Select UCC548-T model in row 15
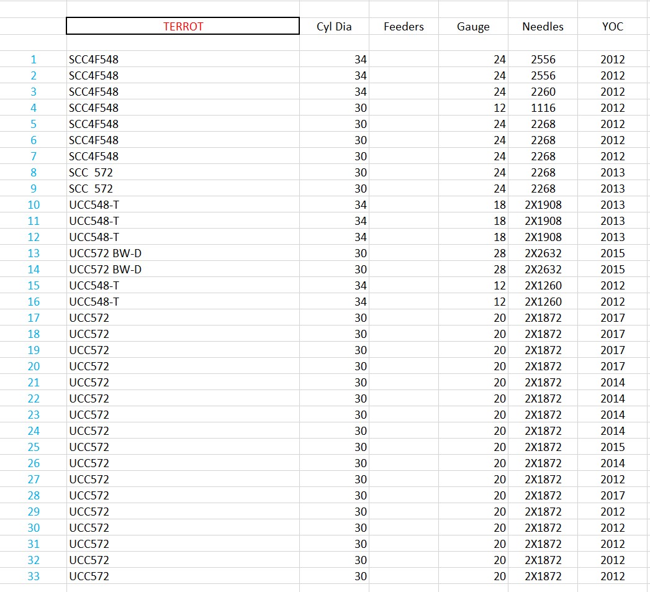 tap(183, 286)
